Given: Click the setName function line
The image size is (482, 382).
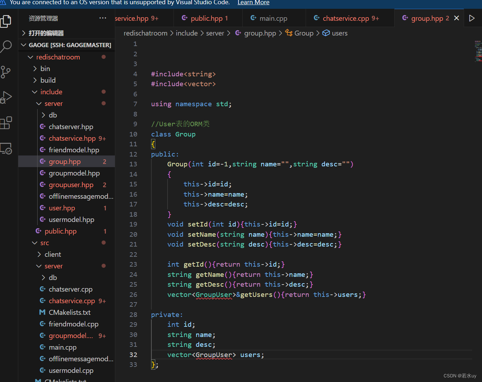Looking at the screenshot, I should click(x=254, y=234).
